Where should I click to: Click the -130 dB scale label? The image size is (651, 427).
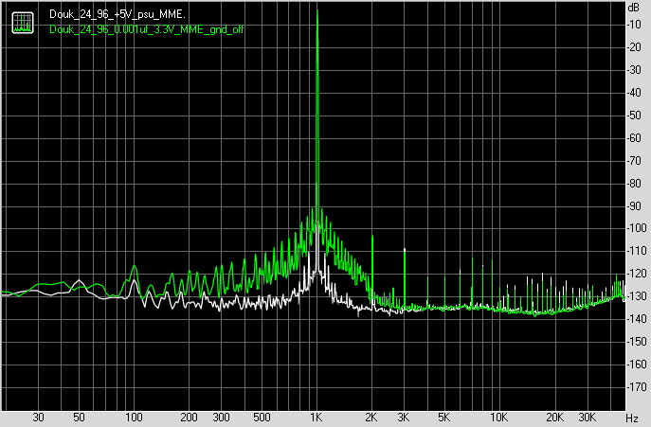[637, 296]
